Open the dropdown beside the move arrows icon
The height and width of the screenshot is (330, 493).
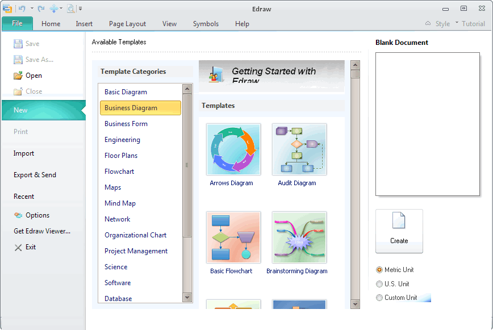pos(61,9)
